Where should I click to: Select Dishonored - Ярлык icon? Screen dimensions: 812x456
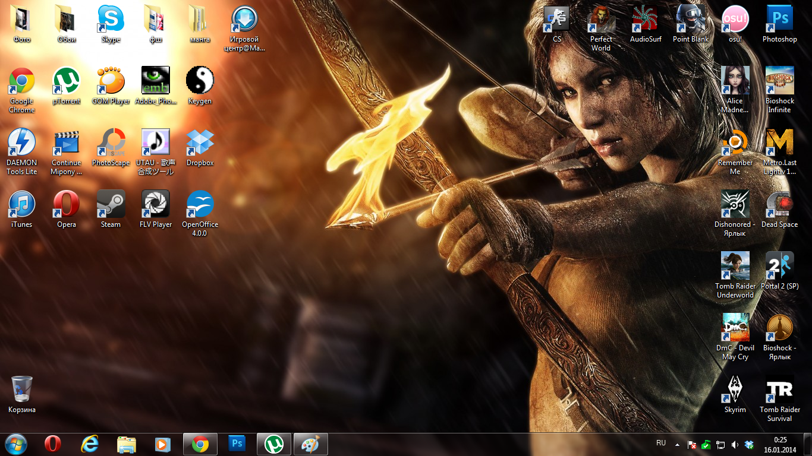click(735, 213)
